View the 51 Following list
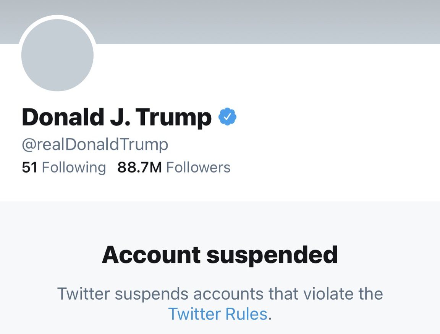This screenshot has height=334, width=440. [64, 168]
